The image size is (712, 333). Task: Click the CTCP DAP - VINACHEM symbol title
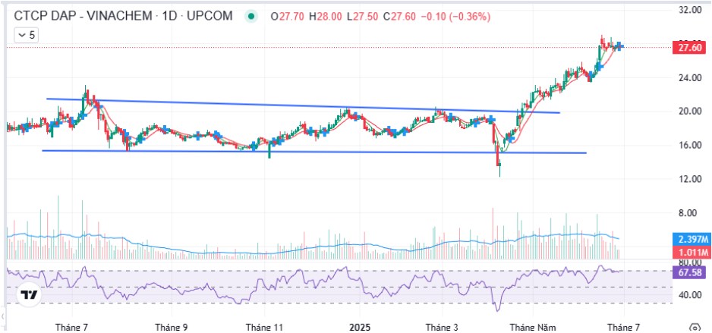(123, 17)
